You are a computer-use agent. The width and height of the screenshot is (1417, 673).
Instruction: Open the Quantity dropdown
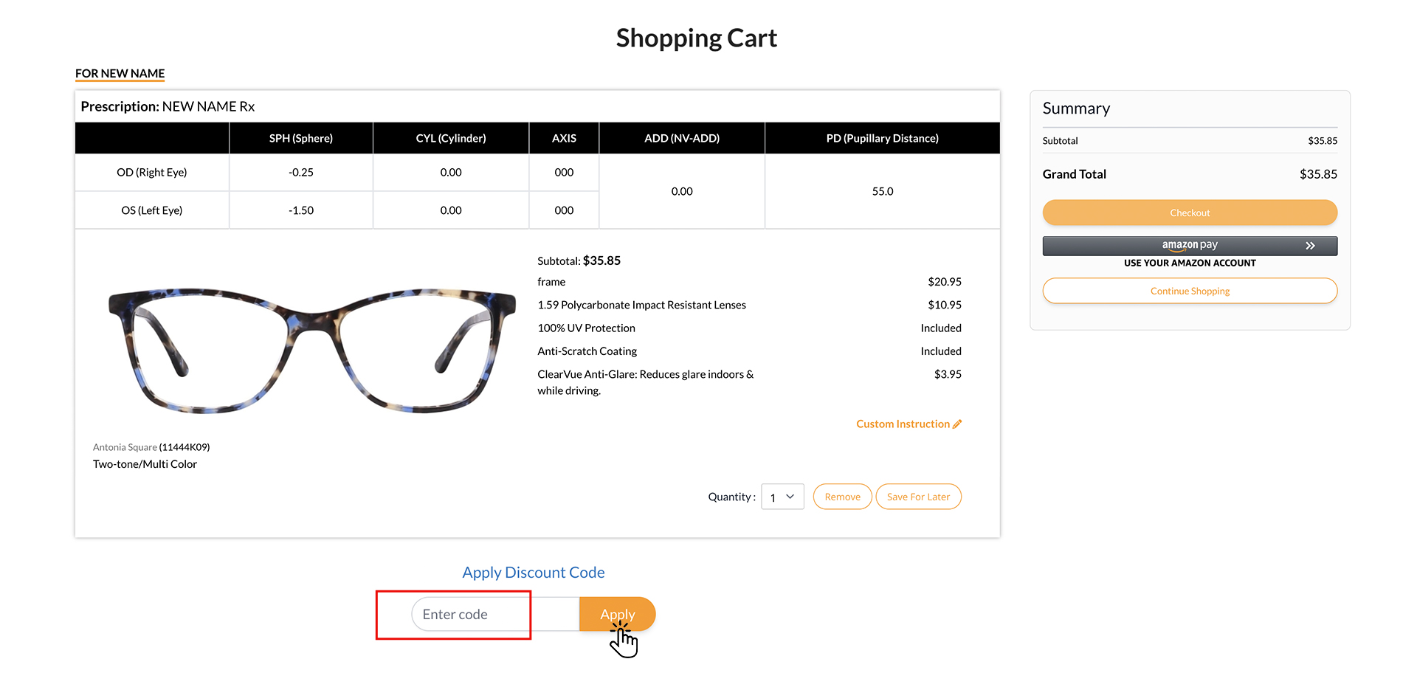click(x=782, y=497)
